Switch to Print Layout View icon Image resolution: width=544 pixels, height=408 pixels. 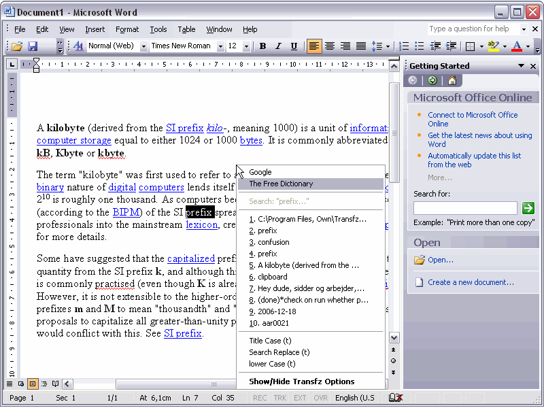coord(32,384)
